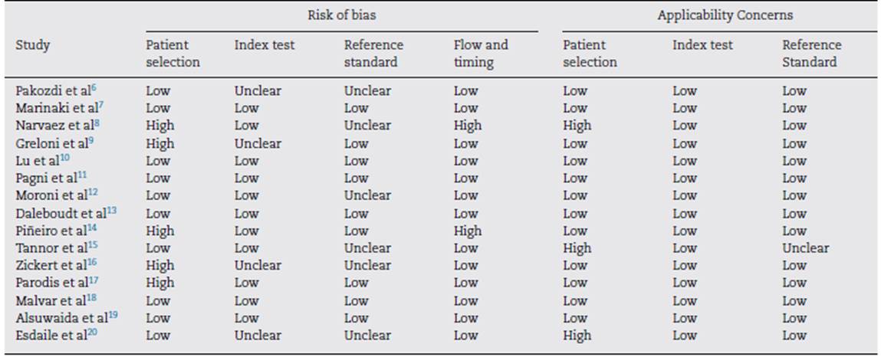The height and width of the screenshot is (357, 881).
Task: Click 'Unclear' in the Tannor row's last column
Action: [x=805, y=248]
